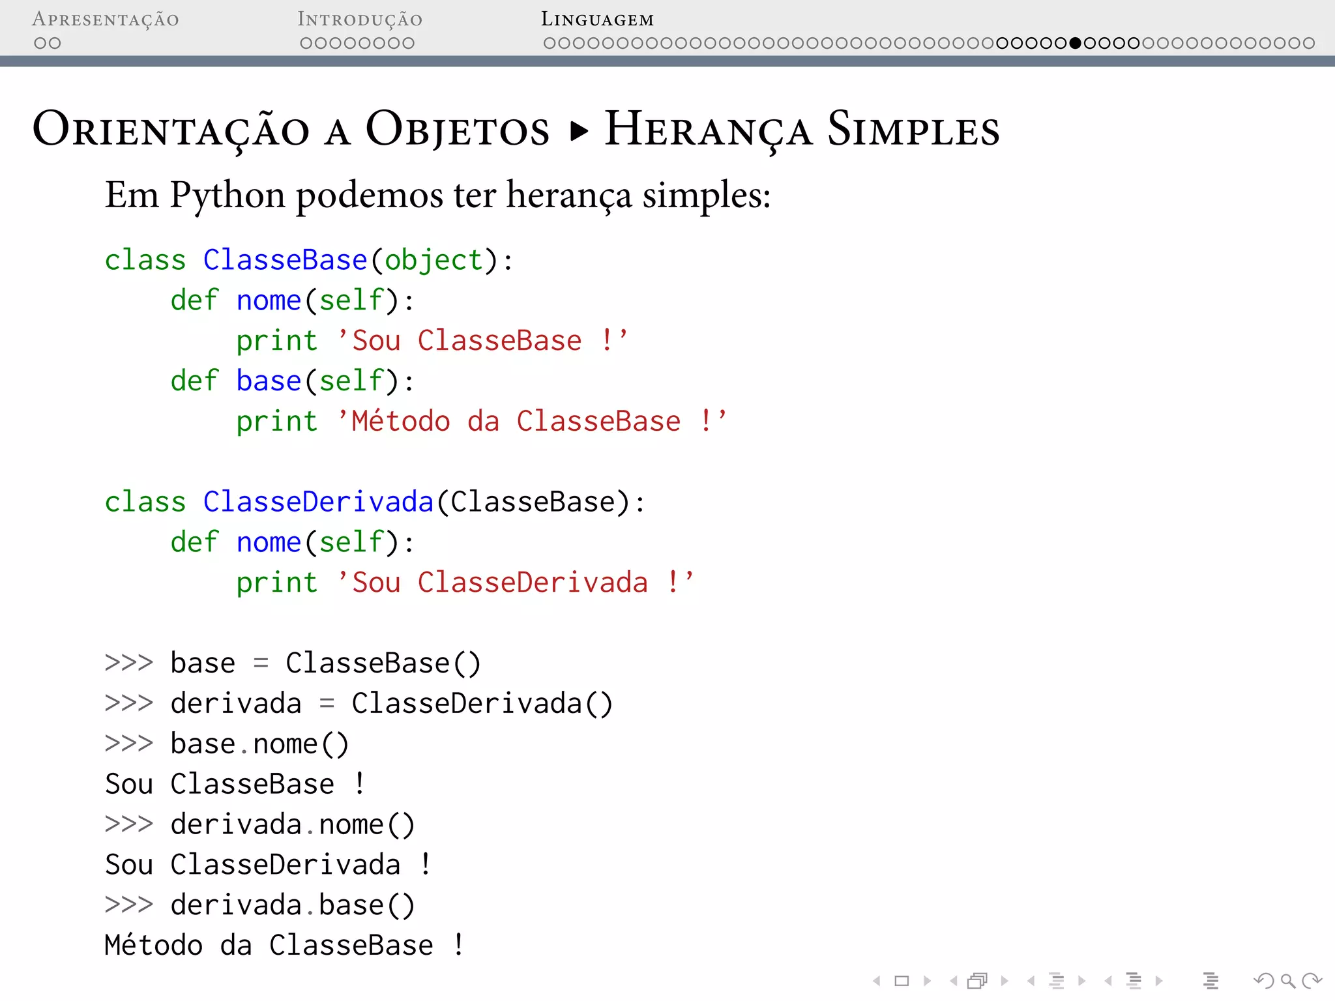Go to previous subsection arrow
The image size is (1335, 1001).
1031,980
